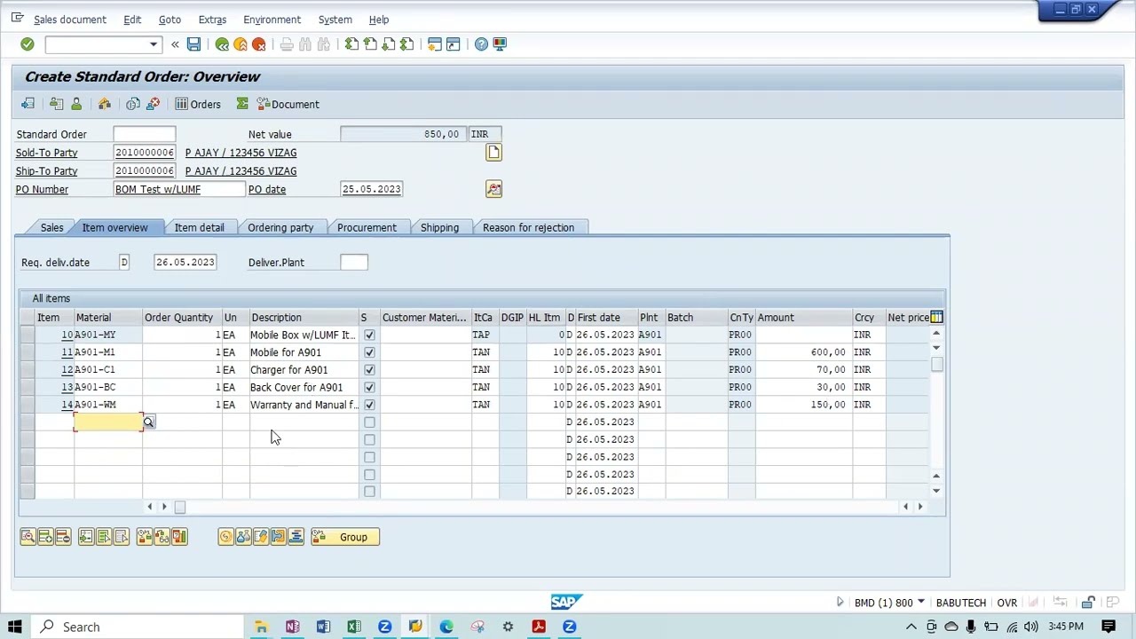Image resolution: width=1136 pixels, height=639 pixels.
Task: Switch to the Reason for rejection tab
Action: [x=528, y=228]
